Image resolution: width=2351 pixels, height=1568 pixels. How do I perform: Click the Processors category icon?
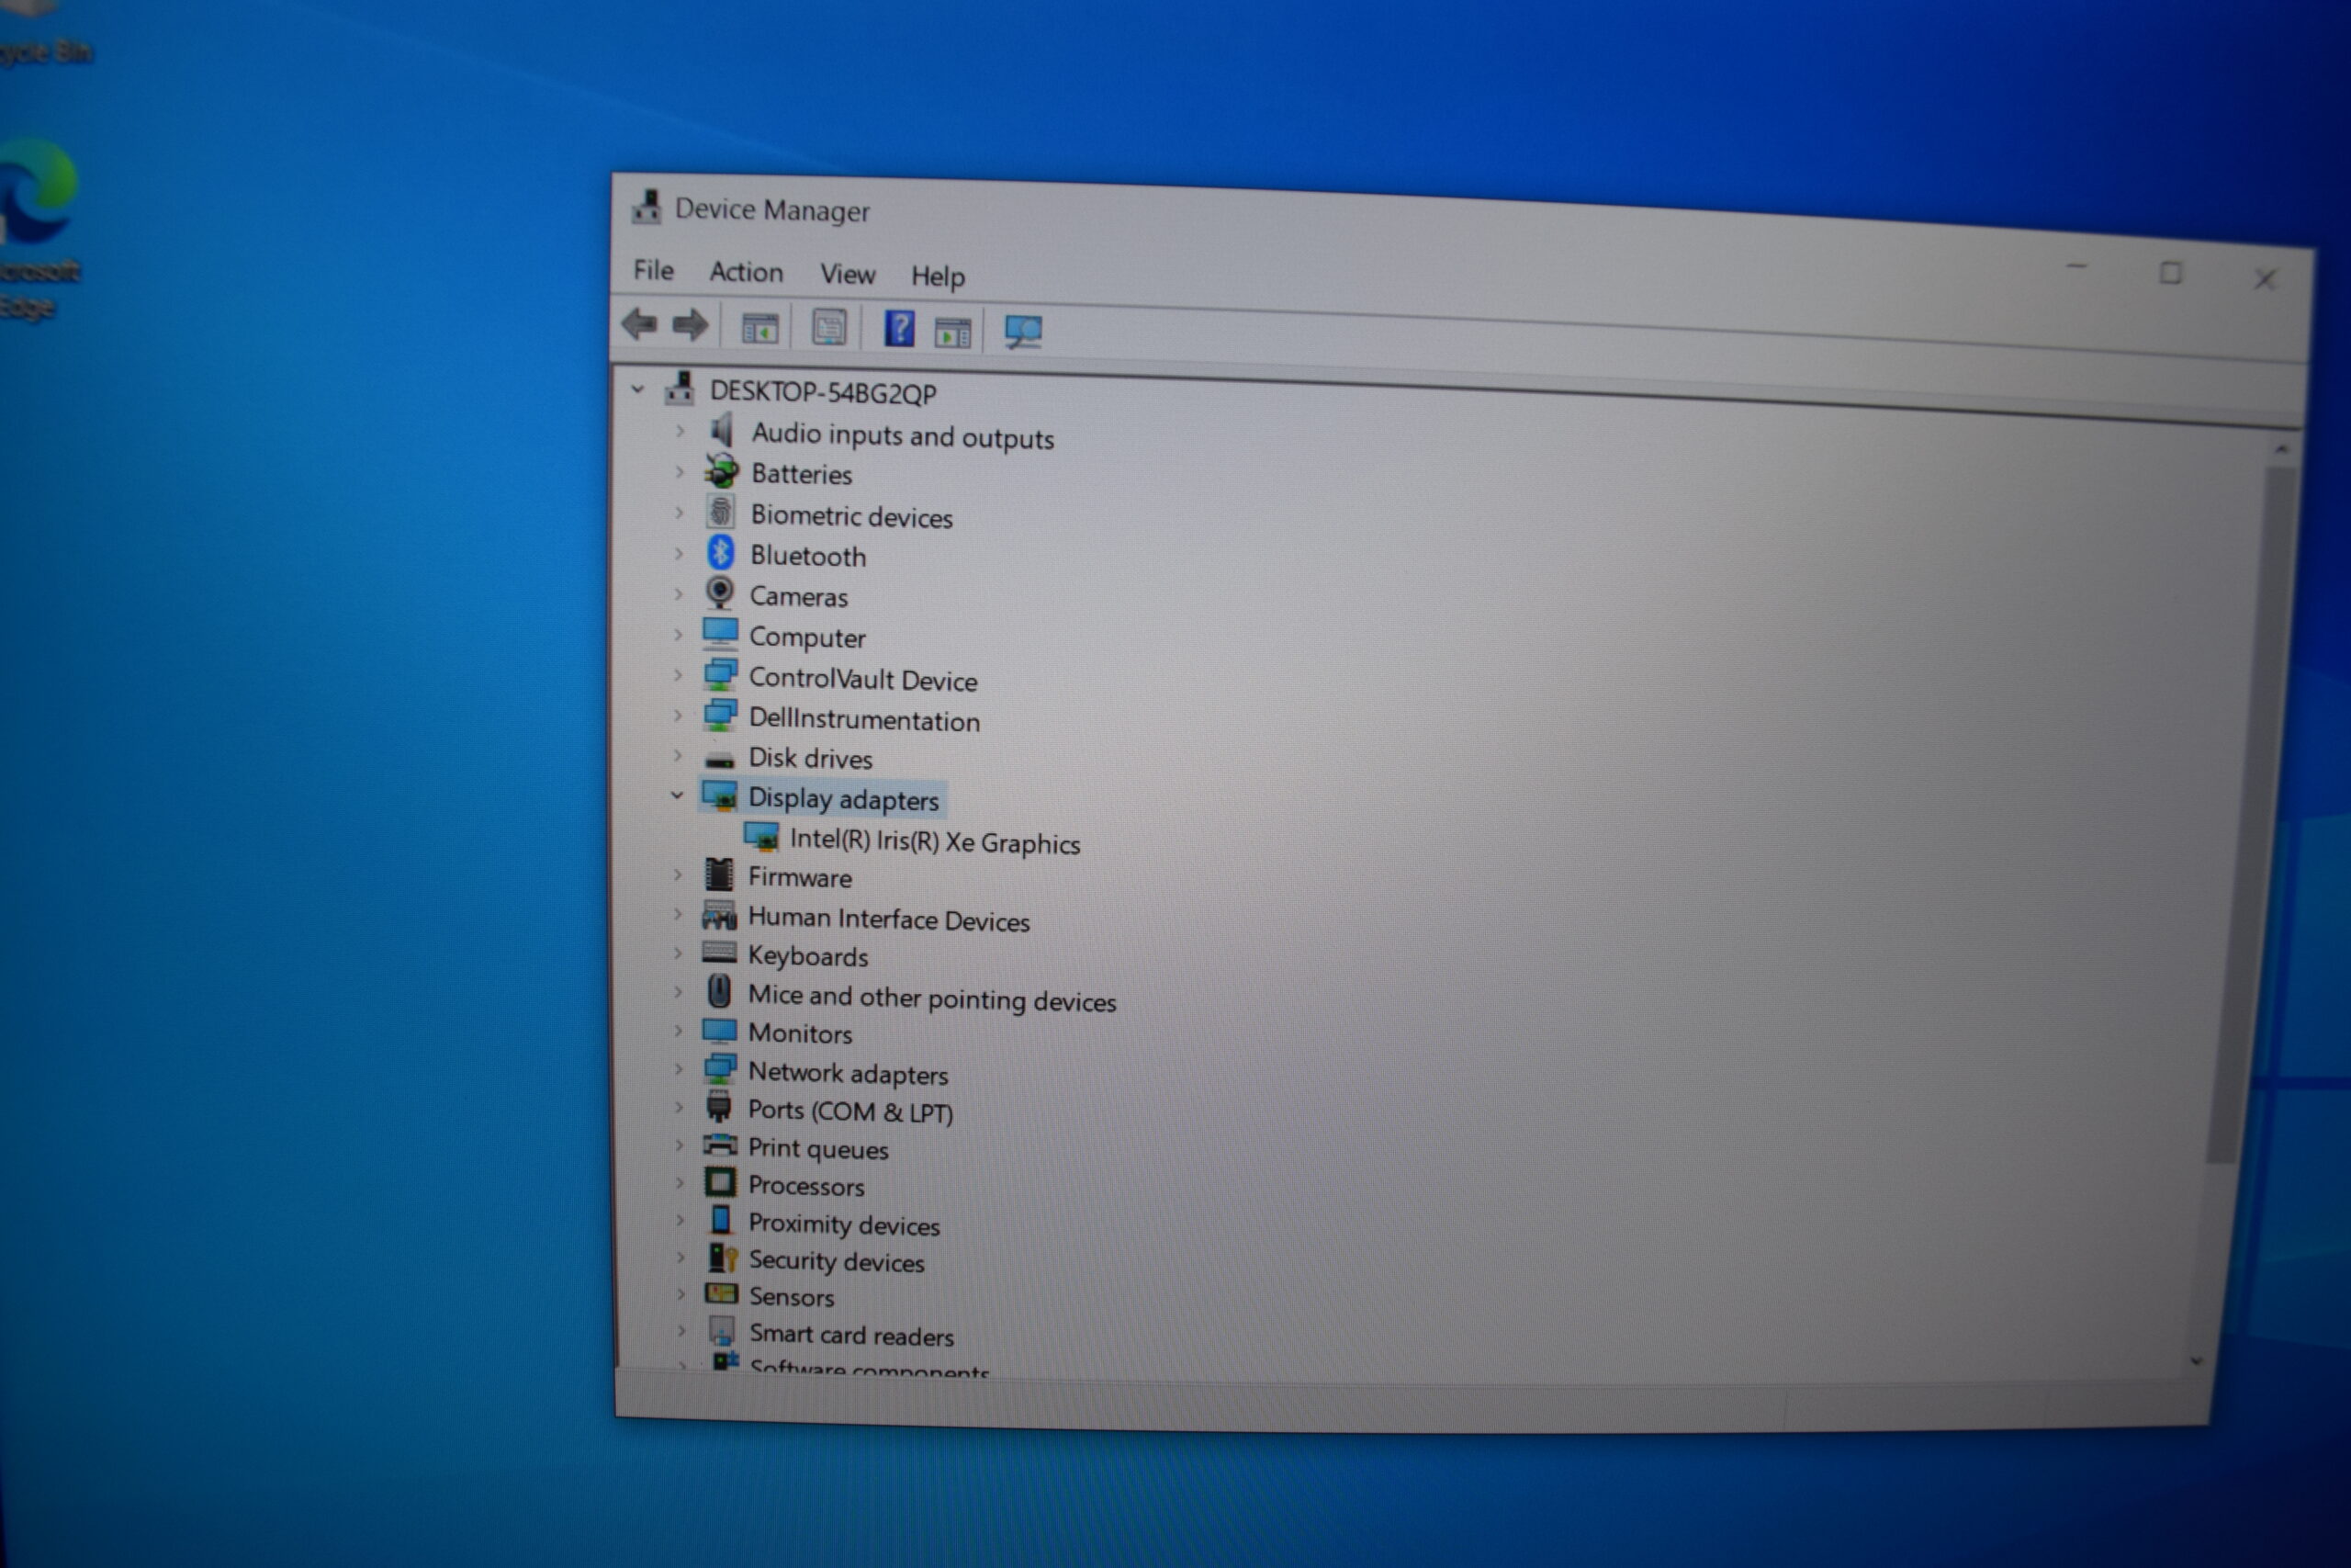pyautogui.click(x=720, y=1182)
